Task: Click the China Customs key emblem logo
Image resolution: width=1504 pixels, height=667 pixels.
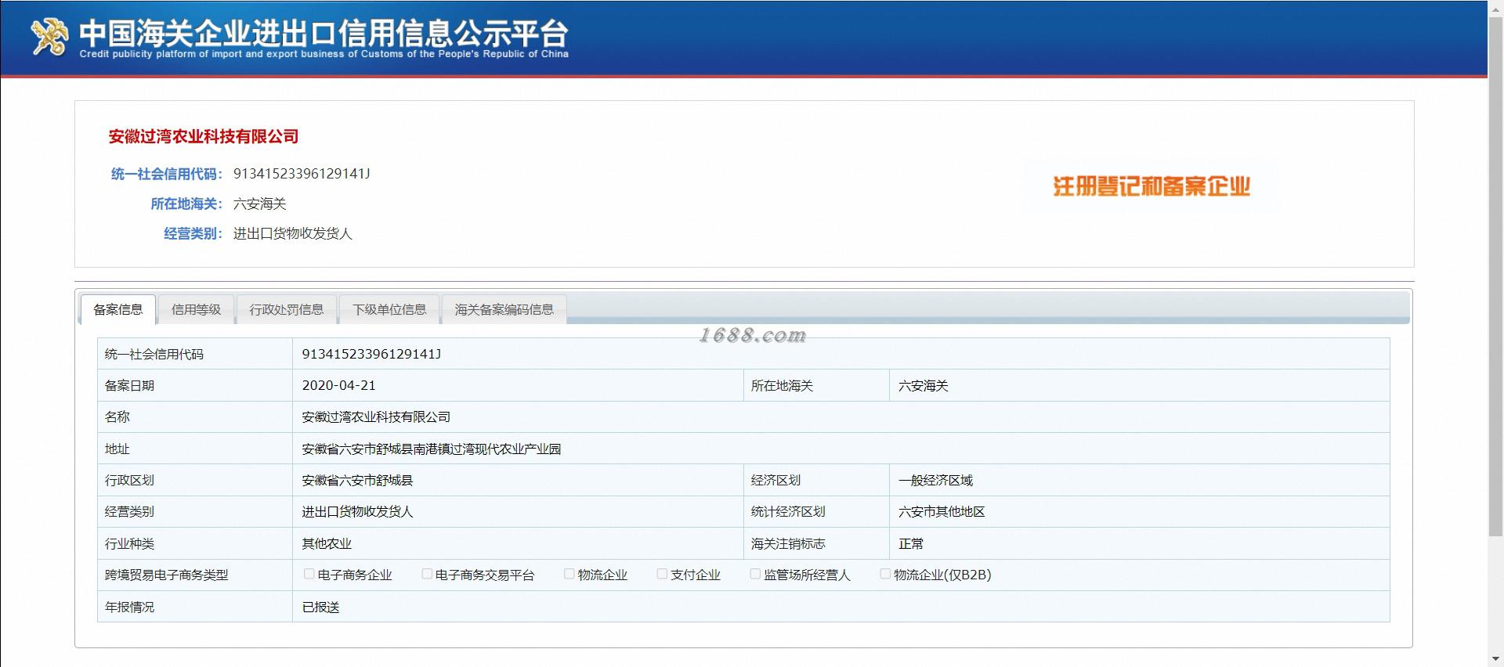Action: 50,37
